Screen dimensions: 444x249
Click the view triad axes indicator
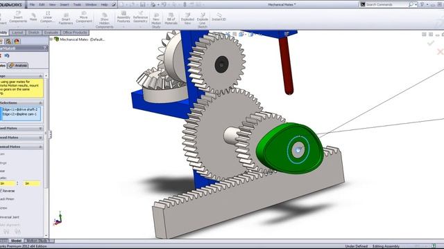click(x=58, y=219)
